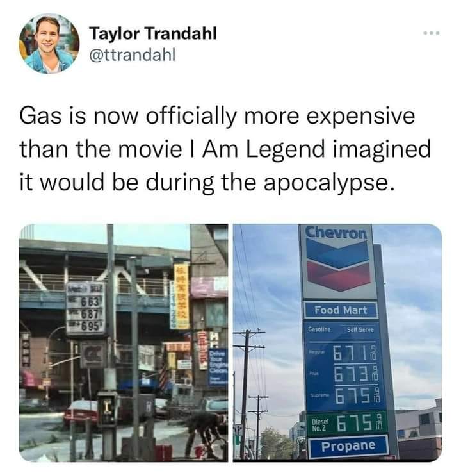Open the left I Am Legend movie image
The width and height of the screenshot is (461, 473).
click(124, 343)
